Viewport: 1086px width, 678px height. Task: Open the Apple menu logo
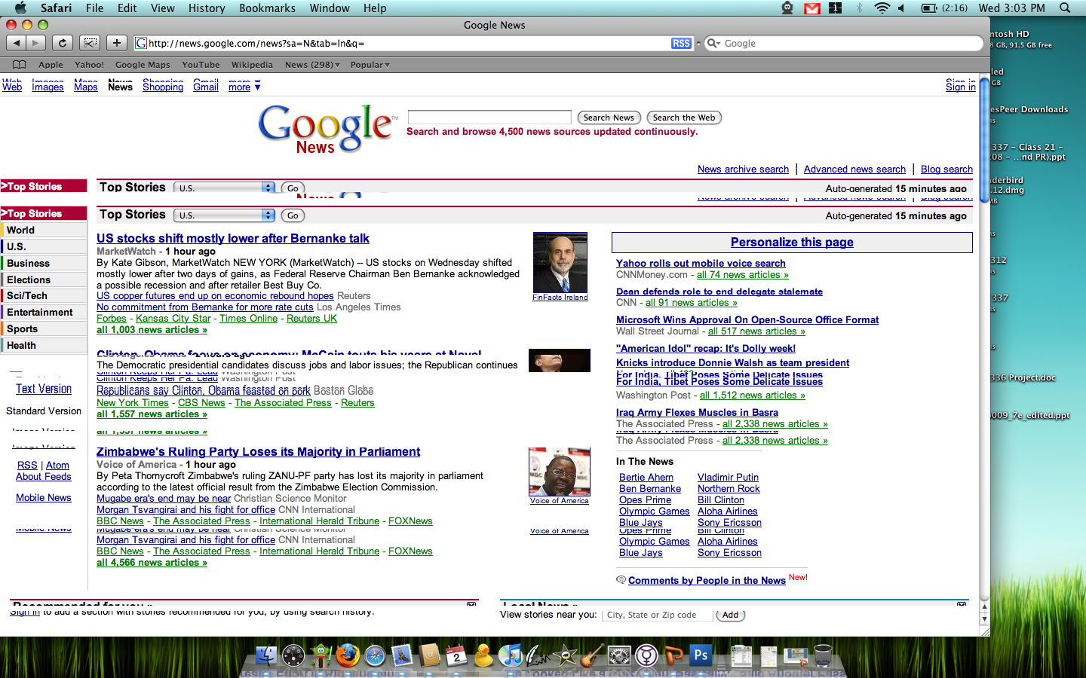pyautogui.click(x=20, y=8)
